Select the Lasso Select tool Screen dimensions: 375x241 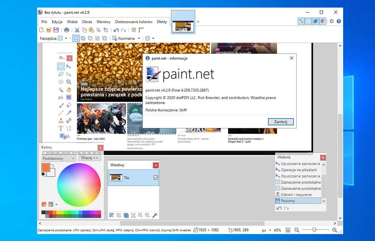61,74
